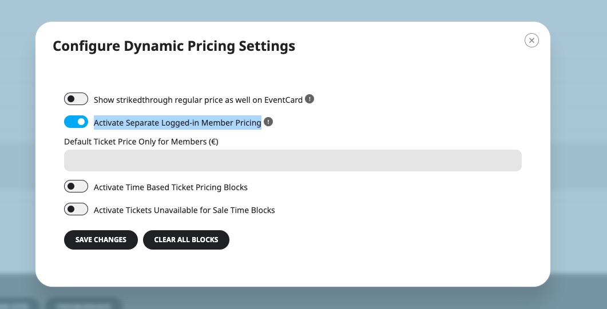The height and width of the screenshot is (309, 607).
Task: Enable strikedthrough regular price toggle
Action: point(76,99)
